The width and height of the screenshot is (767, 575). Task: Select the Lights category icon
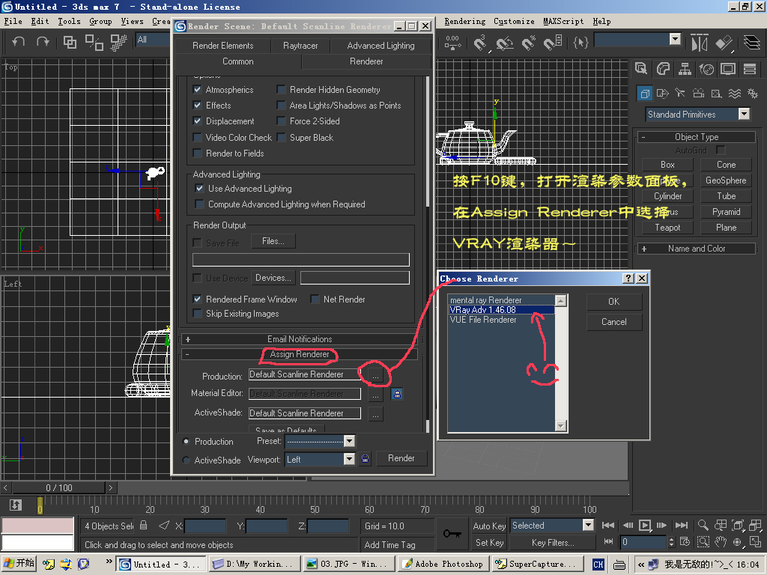(x=680, y=93)
